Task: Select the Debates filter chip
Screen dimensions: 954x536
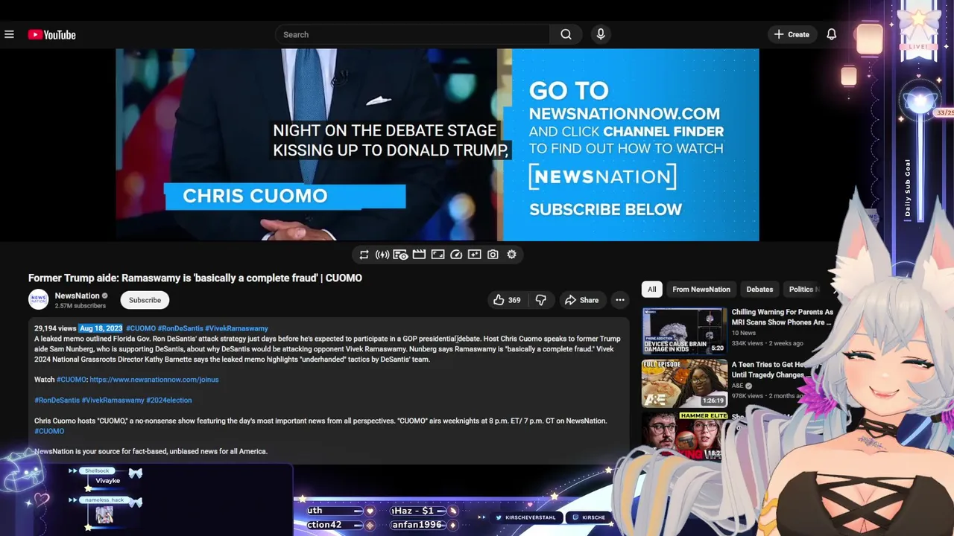Action: tap(759, 289)
